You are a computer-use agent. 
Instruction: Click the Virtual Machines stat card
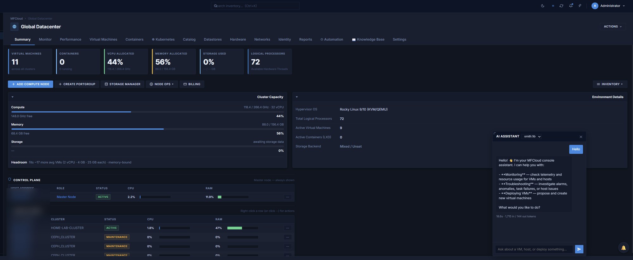(x=30, y=61)
